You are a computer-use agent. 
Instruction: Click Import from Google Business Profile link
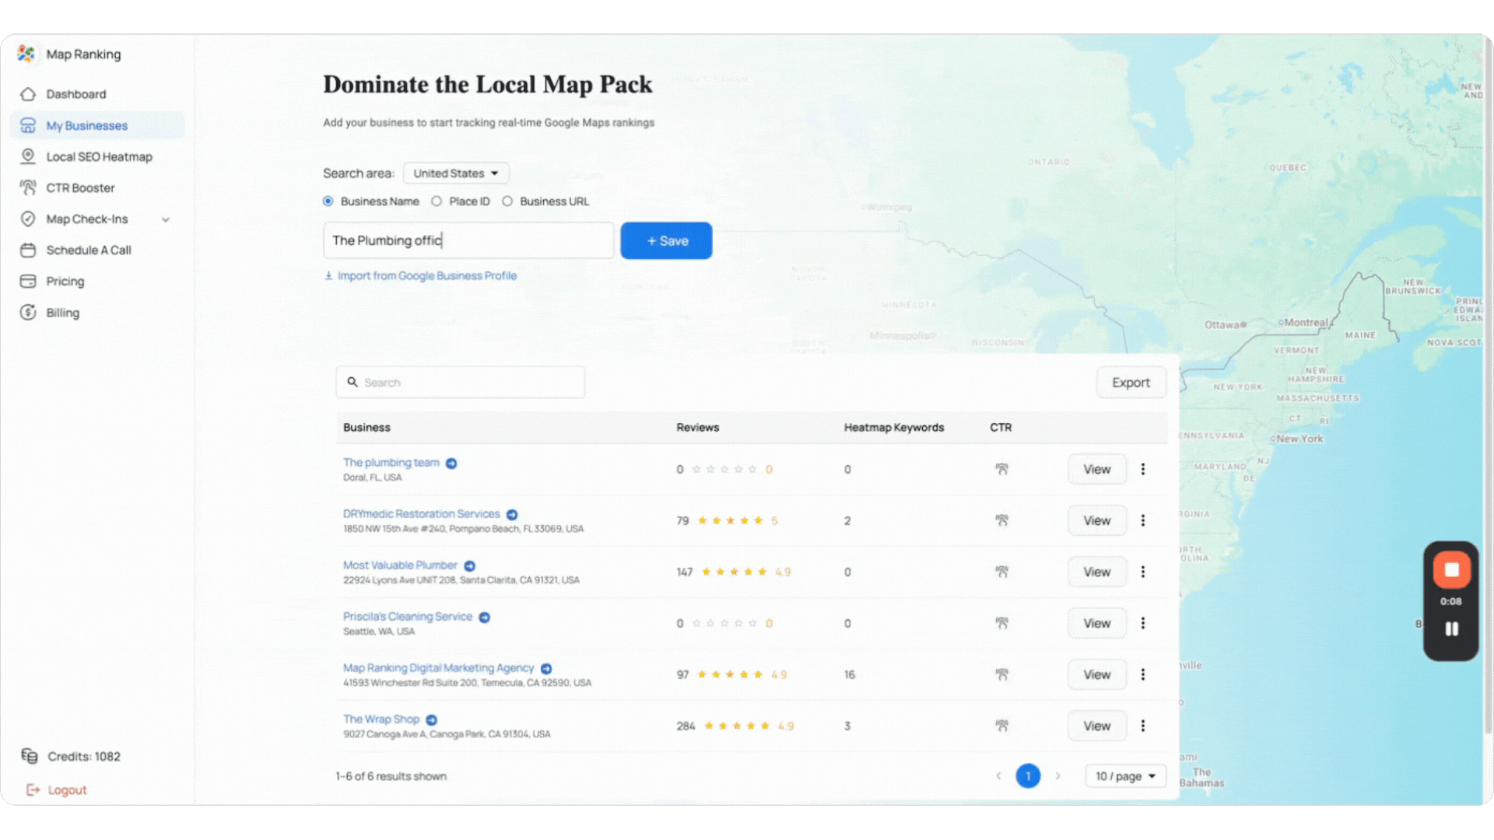420,275
